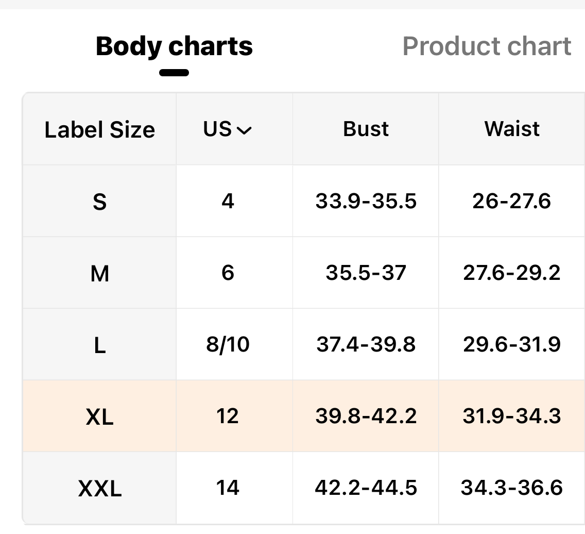The image size is (585, 534).
Task: Click the Waist column header
Action: 512,129
